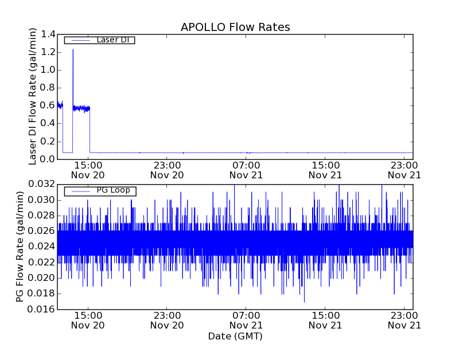Click the PG Flow Rate y-axis label
459x344 pixels.
point(21,247)
